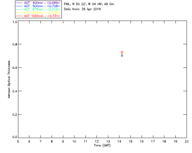Click the AOT 675nm legend entry

tap(38, 9)
